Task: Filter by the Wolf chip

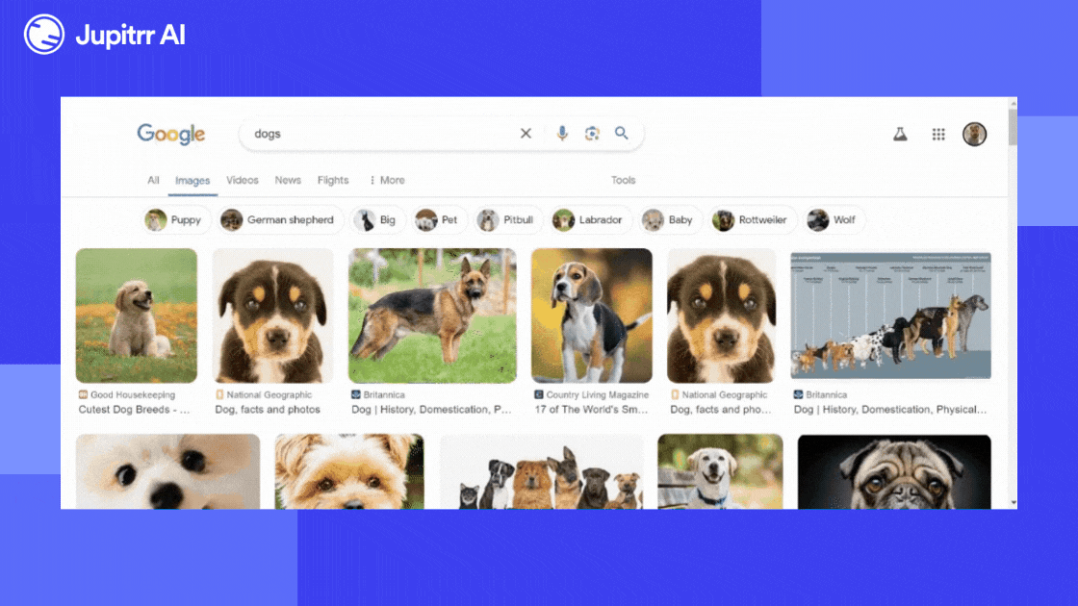Action: tap(834, 220)
